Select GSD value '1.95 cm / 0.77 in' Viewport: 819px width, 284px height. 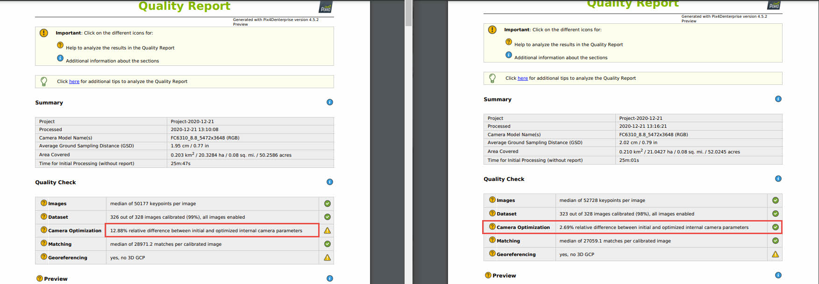coord(190,146)
